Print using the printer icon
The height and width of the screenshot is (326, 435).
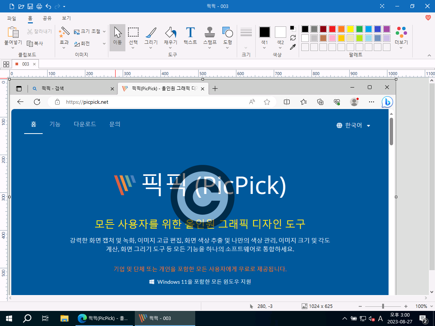point(39,6)
